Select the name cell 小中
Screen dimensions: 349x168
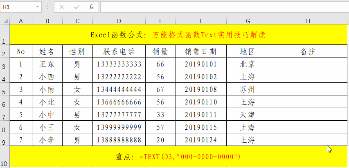(47, 114)
